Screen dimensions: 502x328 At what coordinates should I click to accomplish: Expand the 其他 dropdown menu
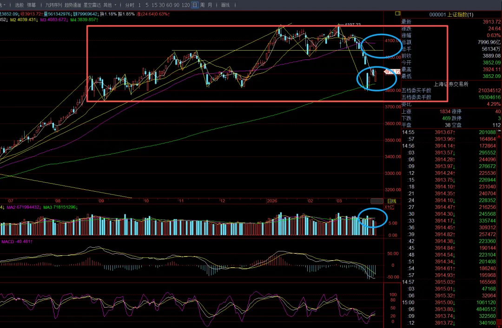[x=110, y=5]
